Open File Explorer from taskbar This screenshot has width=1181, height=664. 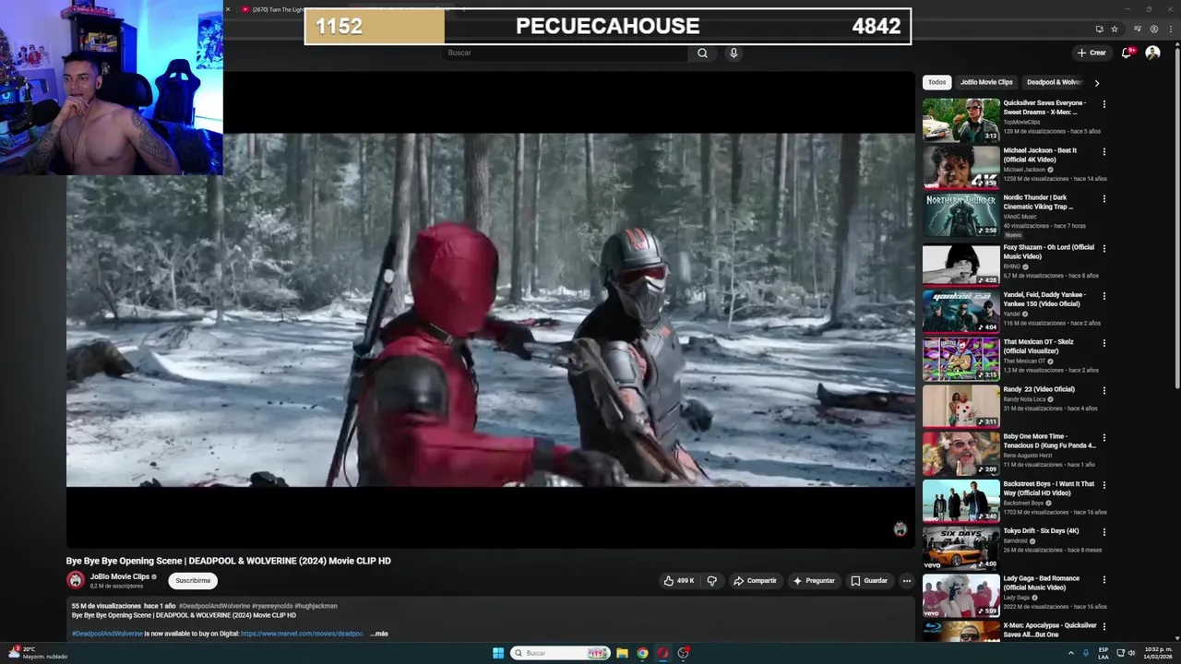(622, 653)
